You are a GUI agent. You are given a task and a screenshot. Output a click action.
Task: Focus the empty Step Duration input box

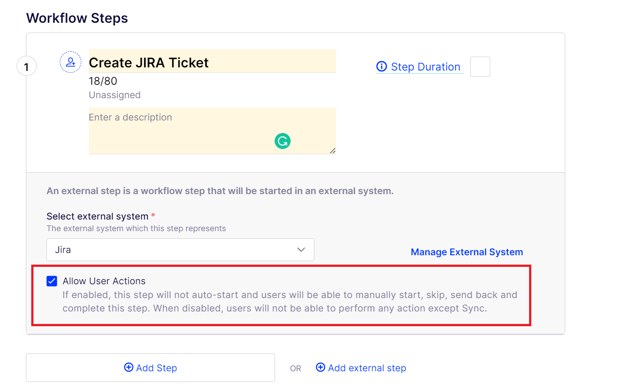point(480,66)
